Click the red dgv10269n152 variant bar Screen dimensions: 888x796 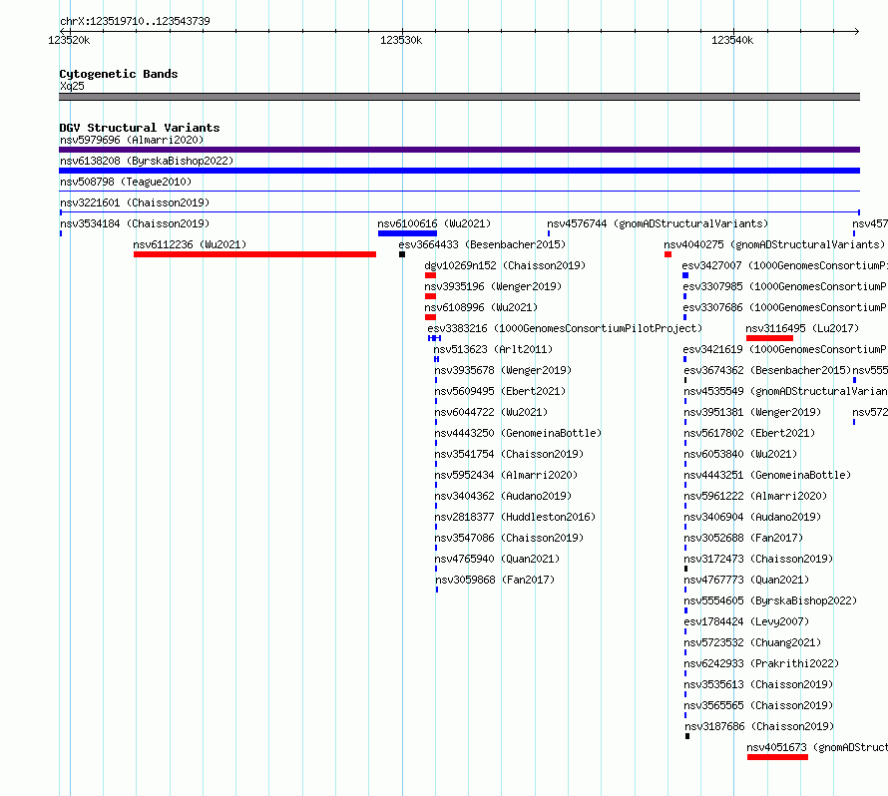point(430,275)
